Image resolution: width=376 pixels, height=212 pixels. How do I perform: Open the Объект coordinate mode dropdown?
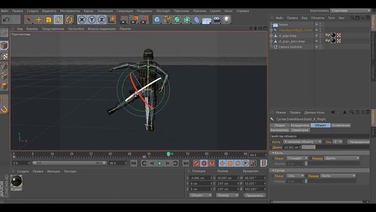tap(200, 196)
